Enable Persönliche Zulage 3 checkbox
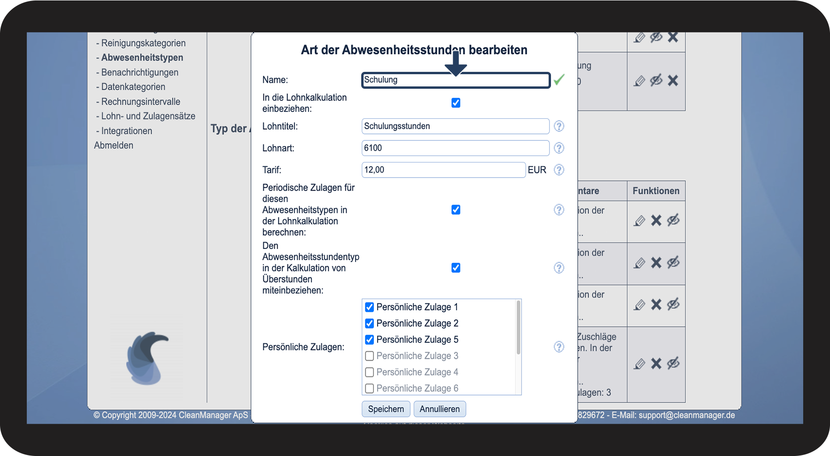Screen dimensions: 830x456 point(370,356)
